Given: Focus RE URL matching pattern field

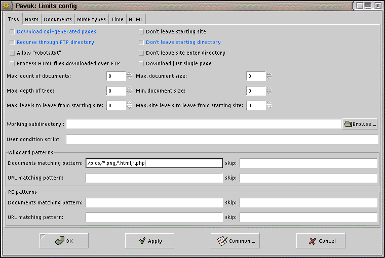Looking at the screenshot, I should 154,218.
